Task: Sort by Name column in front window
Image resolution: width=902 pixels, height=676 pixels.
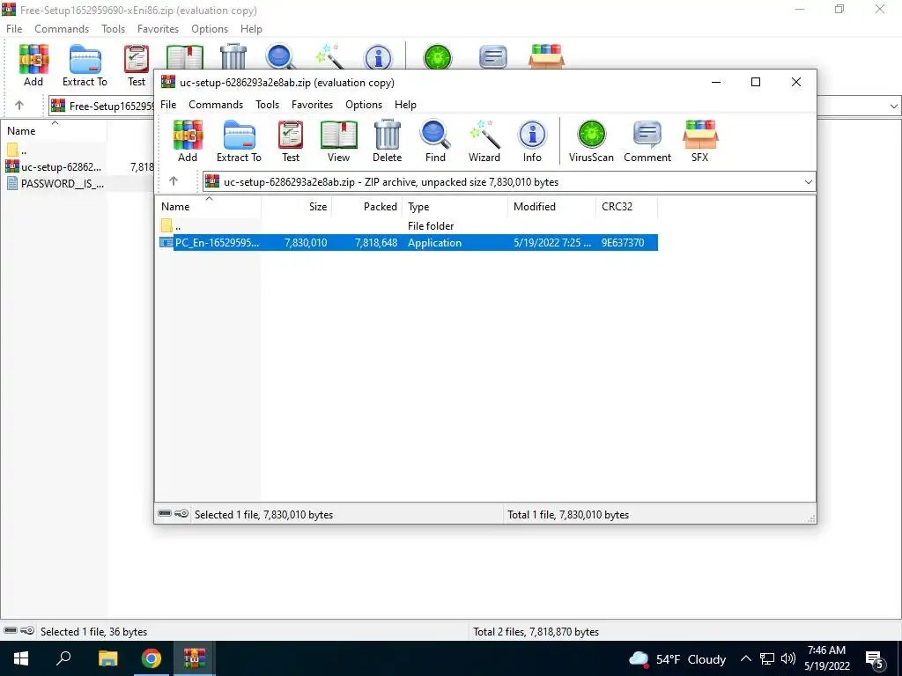Action: (208, 207)
